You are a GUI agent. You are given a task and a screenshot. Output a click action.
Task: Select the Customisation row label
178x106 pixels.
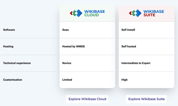tap(13, 80)
